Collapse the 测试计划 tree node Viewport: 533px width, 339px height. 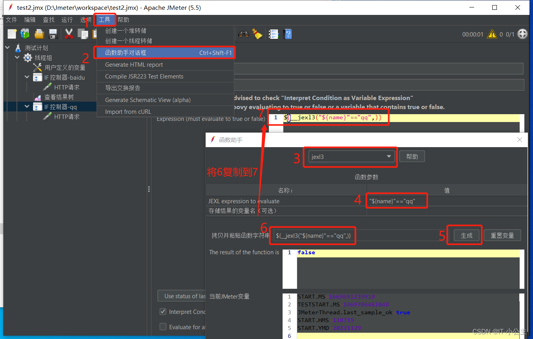[7, 47]
